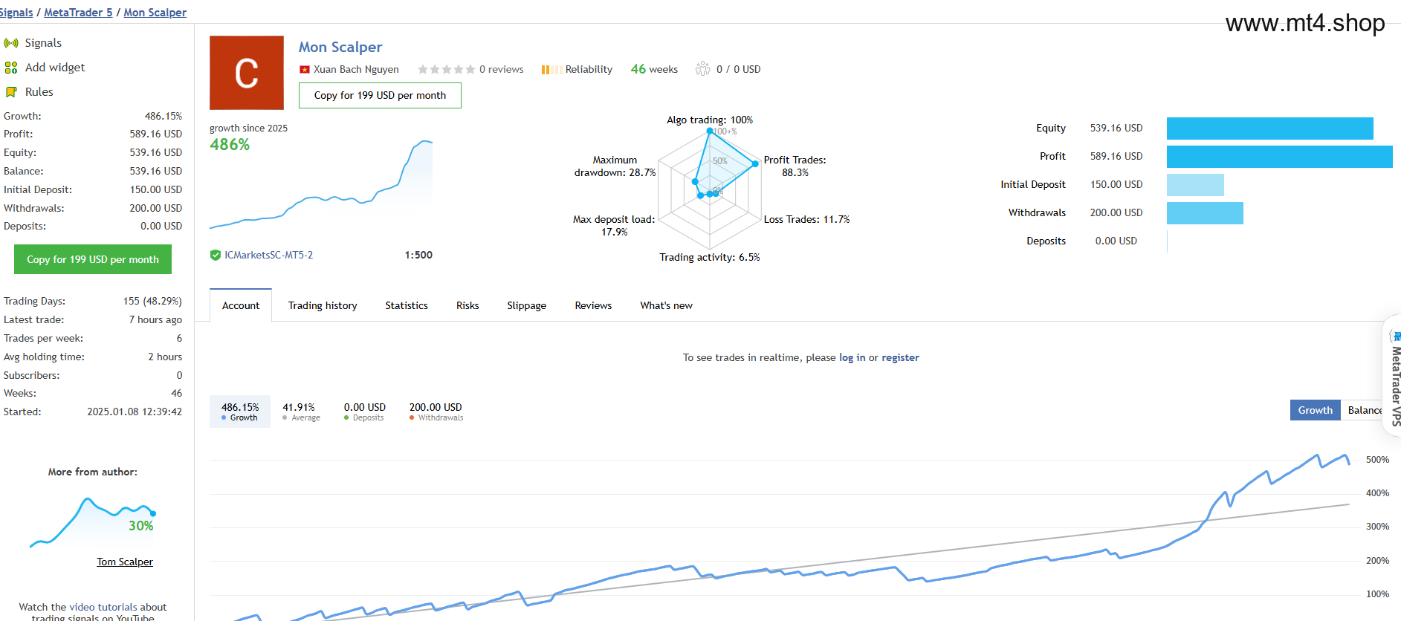This screenshot has width=1401, height=621.
Task: Click the "Loss Trades: 11.7%" radar label
Action: tap(806, 219)
